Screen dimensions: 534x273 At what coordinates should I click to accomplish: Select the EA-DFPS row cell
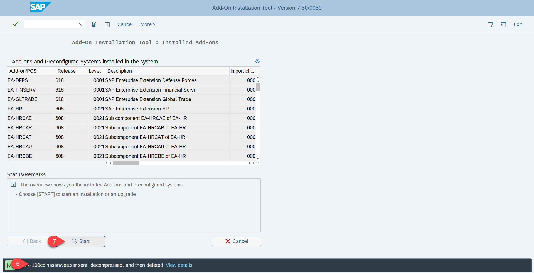(x=31, y=80)
